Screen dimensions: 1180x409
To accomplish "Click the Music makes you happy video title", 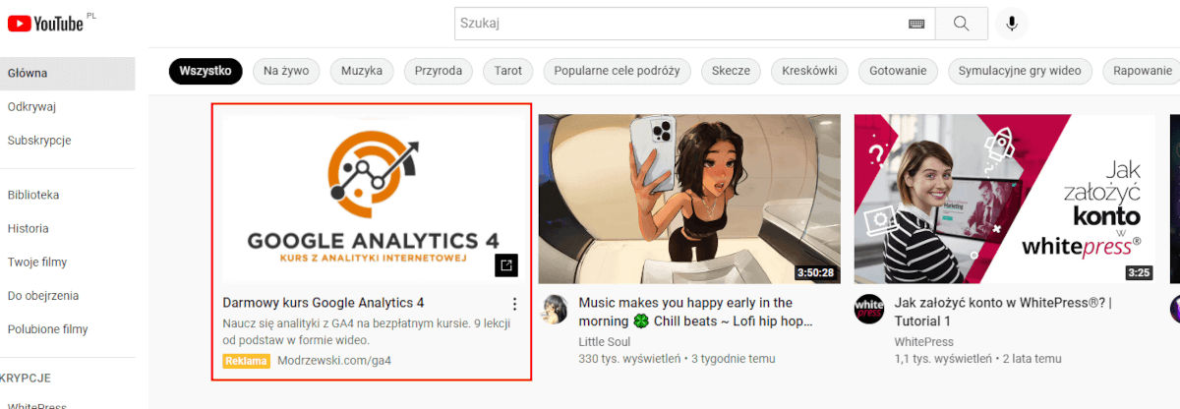I will (x=696, y=312).
